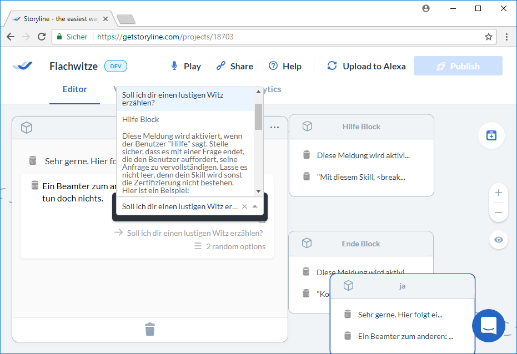Clear the selected option with the X
The image size is (517, 354).
point(244,206)
